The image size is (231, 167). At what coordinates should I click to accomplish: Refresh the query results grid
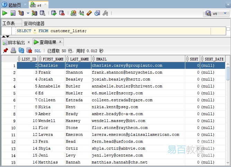tap(21, 50)
